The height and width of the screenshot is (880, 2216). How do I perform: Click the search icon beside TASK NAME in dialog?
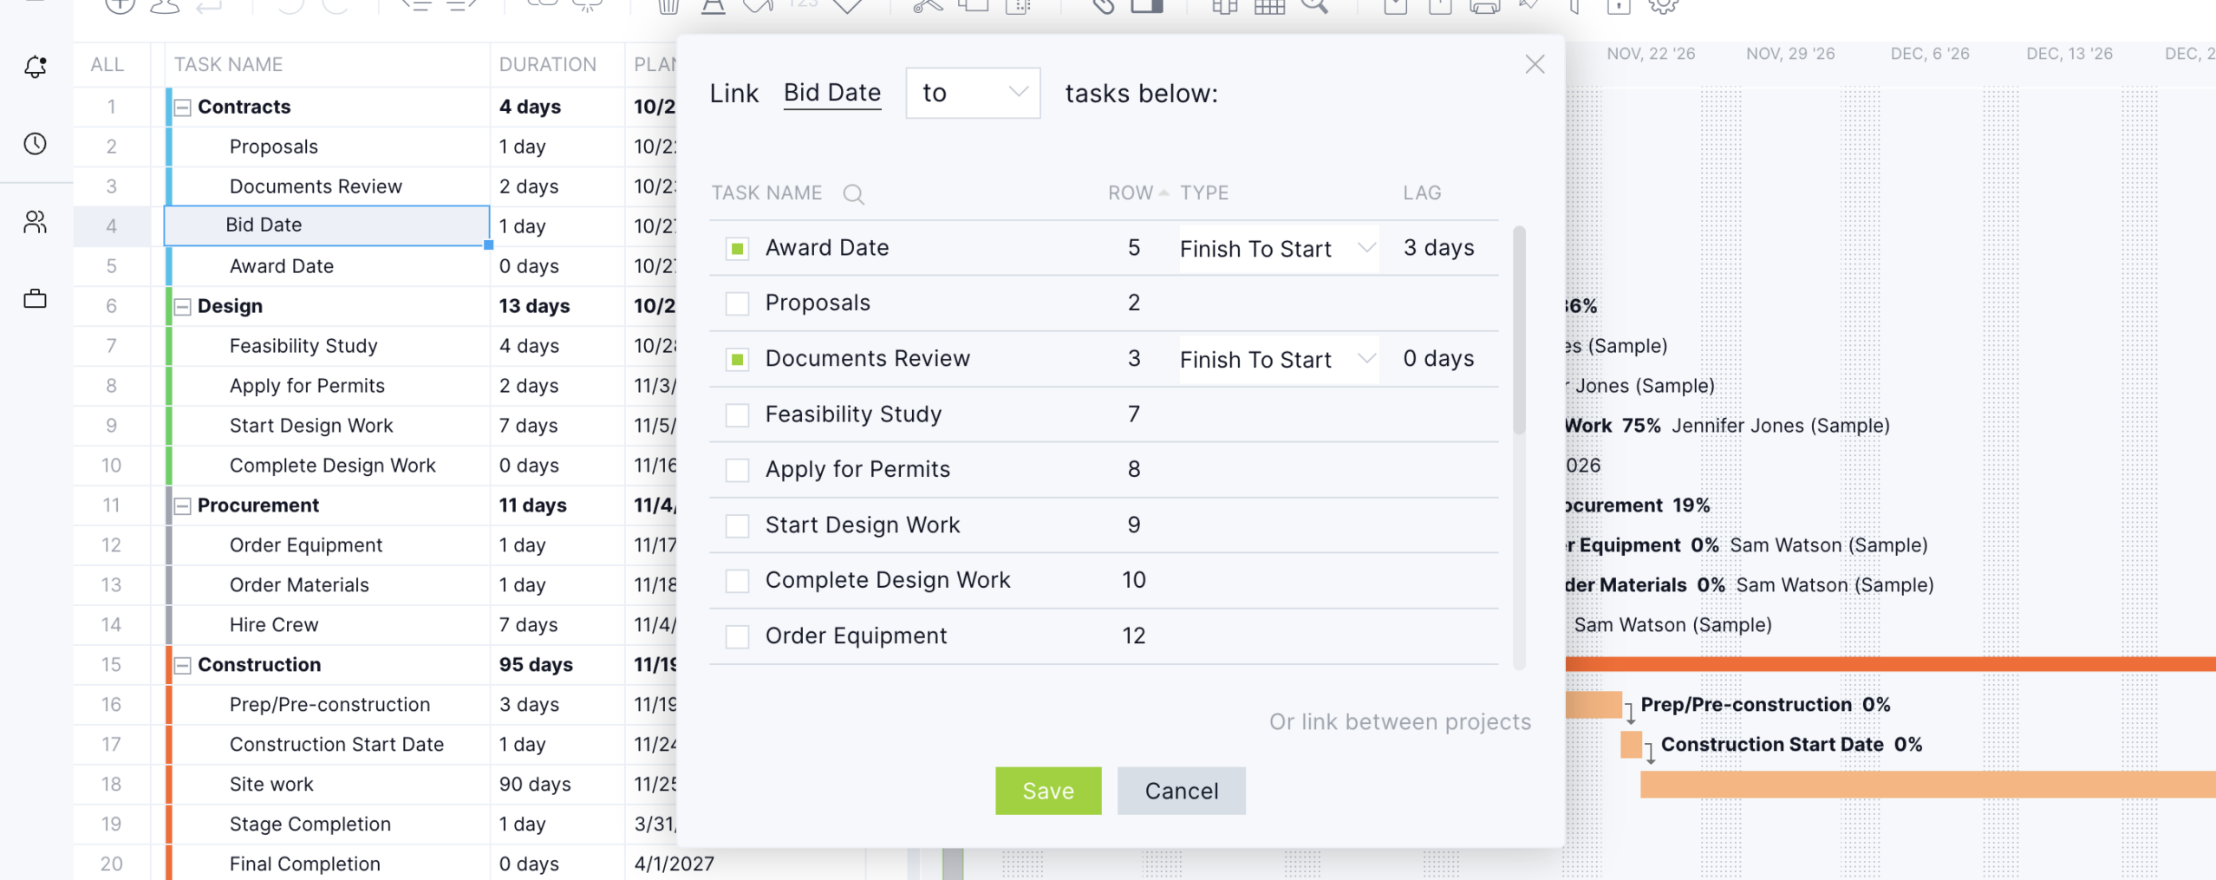coord(853,194)
